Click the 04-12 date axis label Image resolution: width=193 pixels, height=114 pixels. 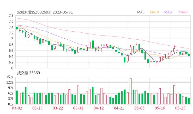click(x=99, y=108)
